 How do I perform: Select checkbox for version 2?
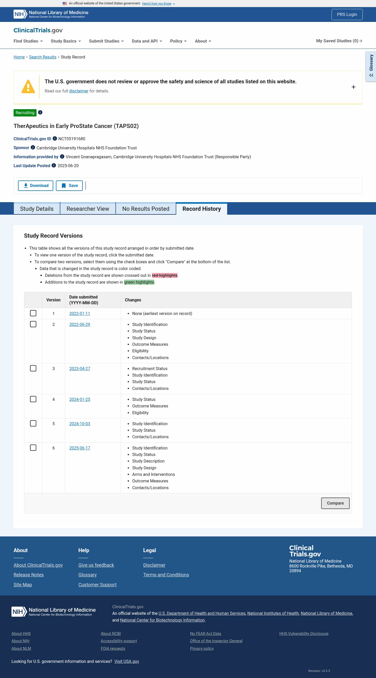point(33,324)
